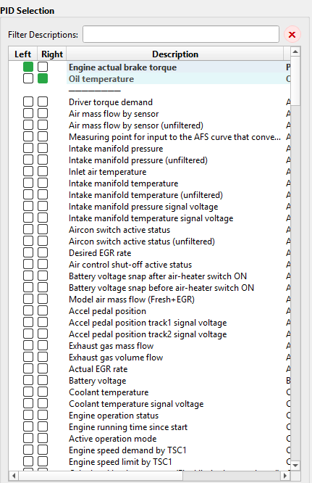The image size is (312, 483).
Task: Sort by the Description column header
Action: [x=175, y=54]
